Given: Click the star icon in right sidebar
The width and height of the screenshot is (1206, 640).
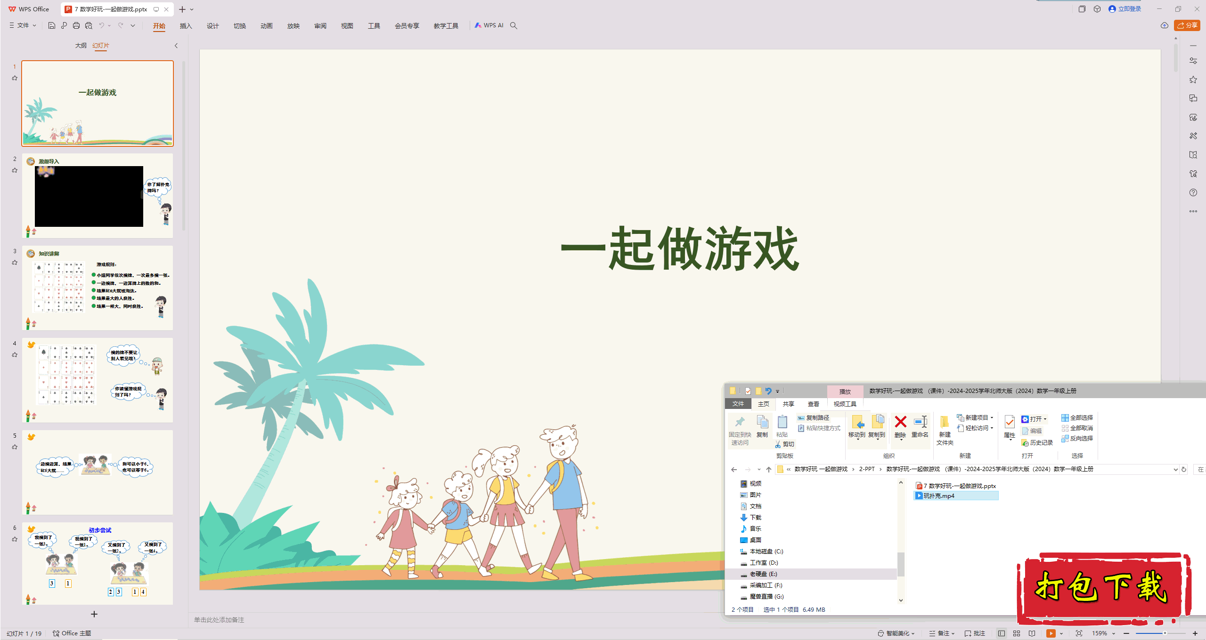Looking at the screenshot, I should (1193, 80).
